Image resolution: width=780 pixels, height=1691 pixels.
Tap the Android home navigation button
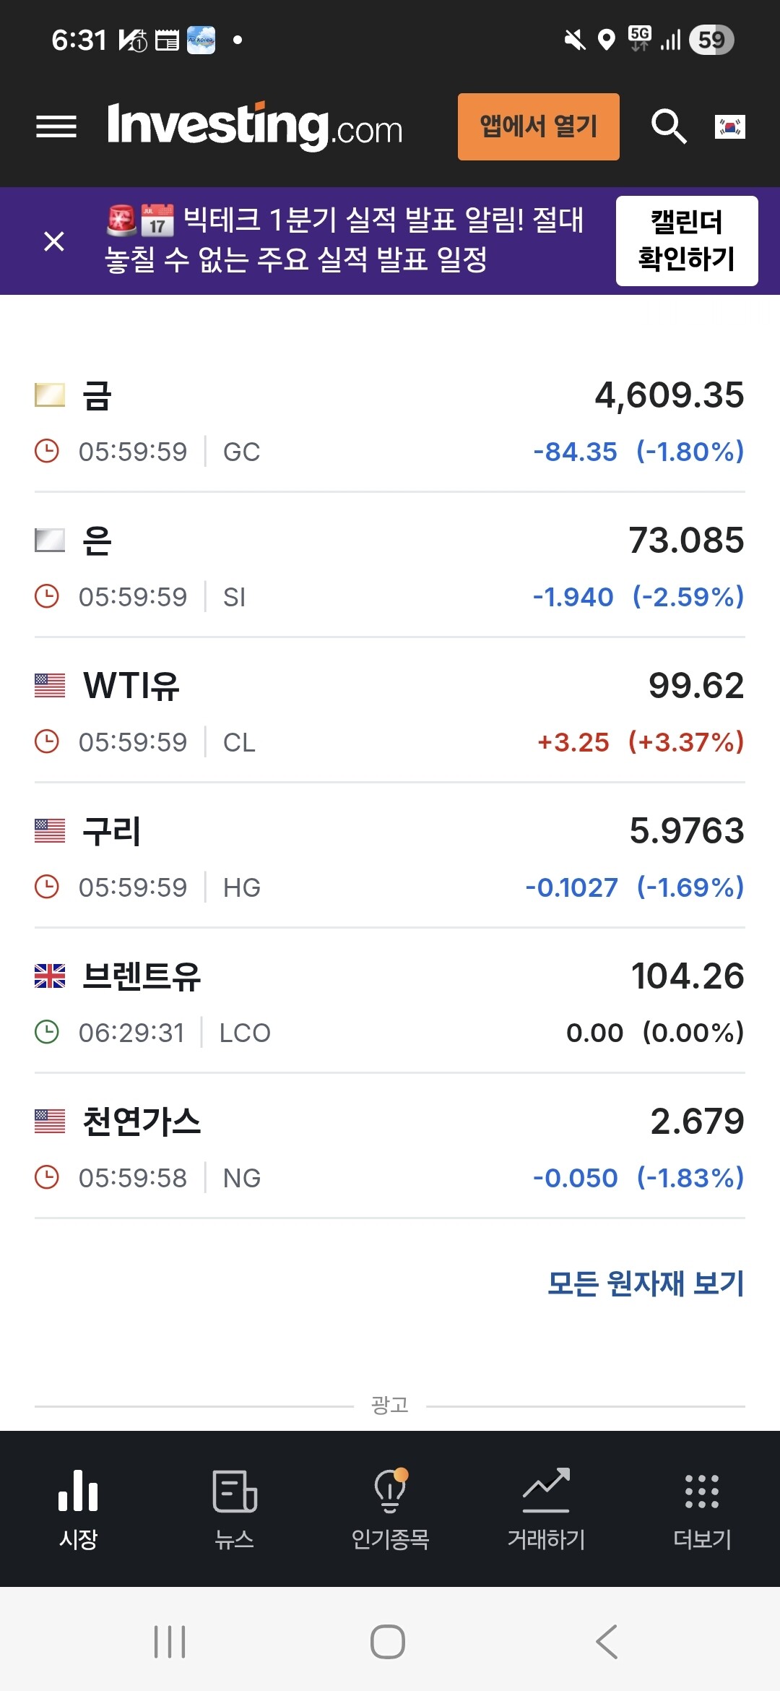point(388,1642)
